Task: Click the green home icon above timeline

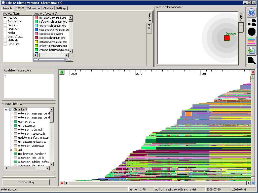Action: 62,72
